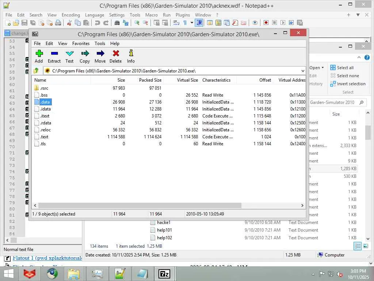Toggle Function List icon in Notepad++ toolbar

click(x=235, y=23)
